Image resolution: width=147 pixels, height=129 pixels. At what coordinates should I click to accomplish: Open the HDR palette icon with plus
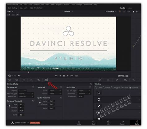click(31, 80)
